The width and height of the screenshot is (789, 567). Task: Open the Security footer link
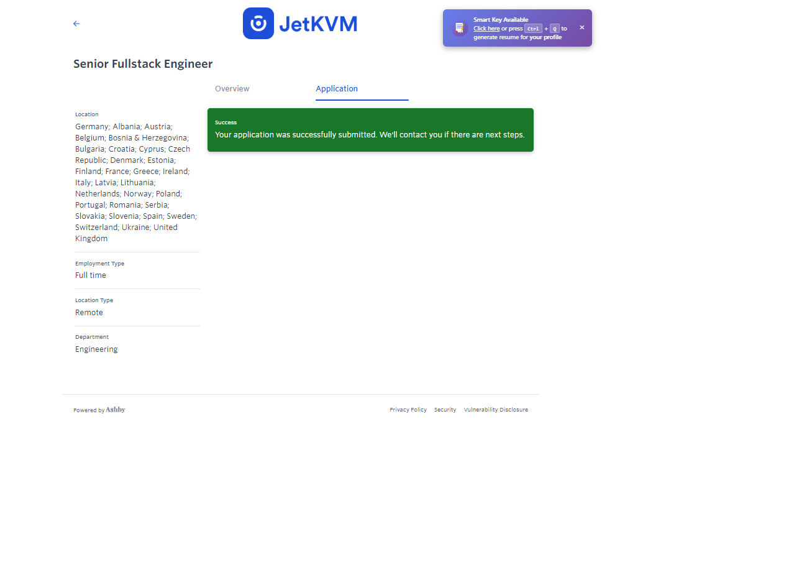click(445, 410)
